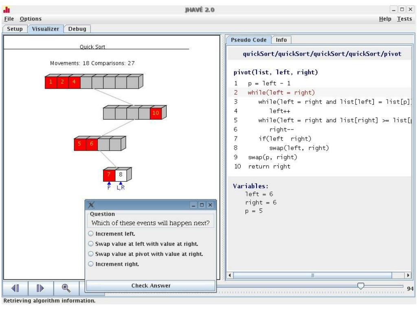Switch to the Setup tab
Image resolution: width=417 pixels, height=312 pixels.
pos(15,29)
